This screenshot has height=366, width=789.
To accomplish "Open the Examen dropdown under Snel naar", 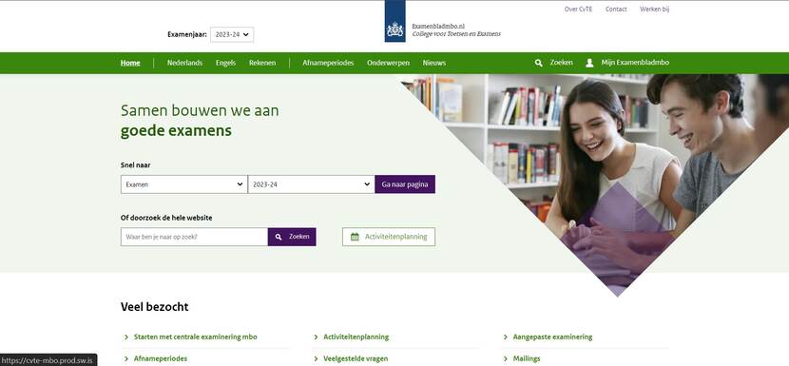I will point(184,184).
